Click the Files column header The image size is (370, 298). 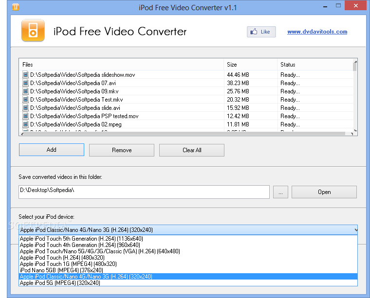pyautogui.click(x=121, y=65)
